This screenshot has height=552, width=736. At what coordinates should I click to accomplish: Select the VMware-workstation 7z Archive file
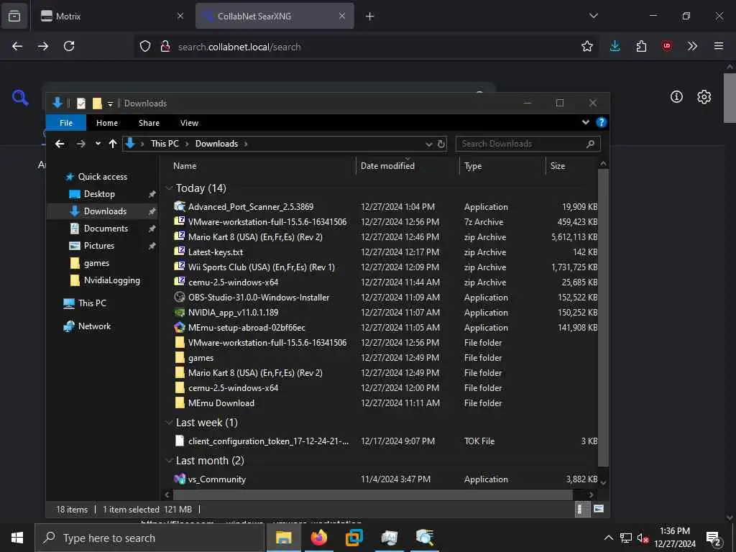point(385,221)
